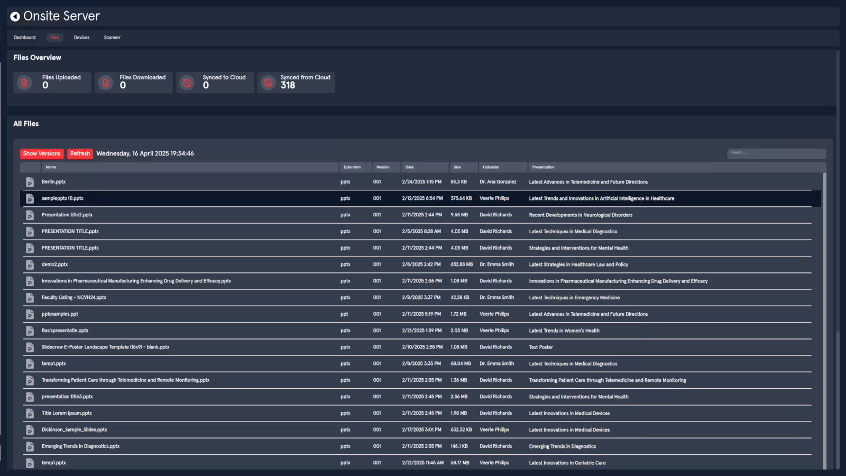Switch to the Devices tab
The height and width of the screenshot is (476, 846).
coord(81,38)
